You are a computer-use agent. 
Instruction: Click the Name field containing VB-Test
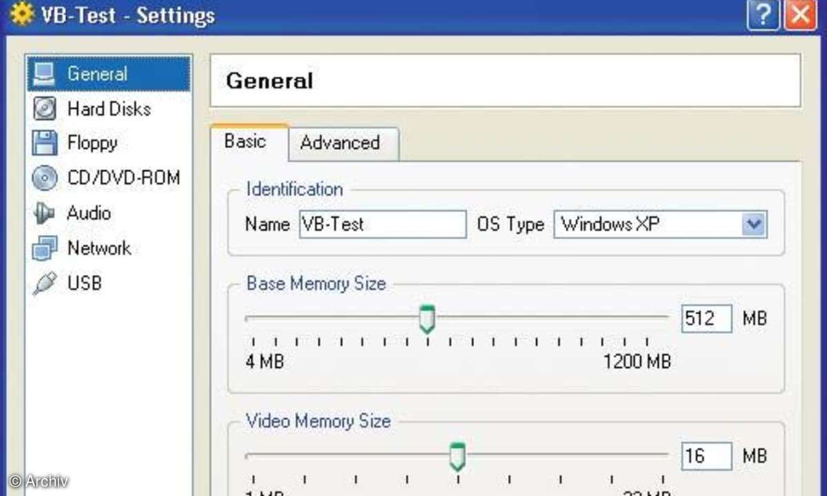(383, 225)
